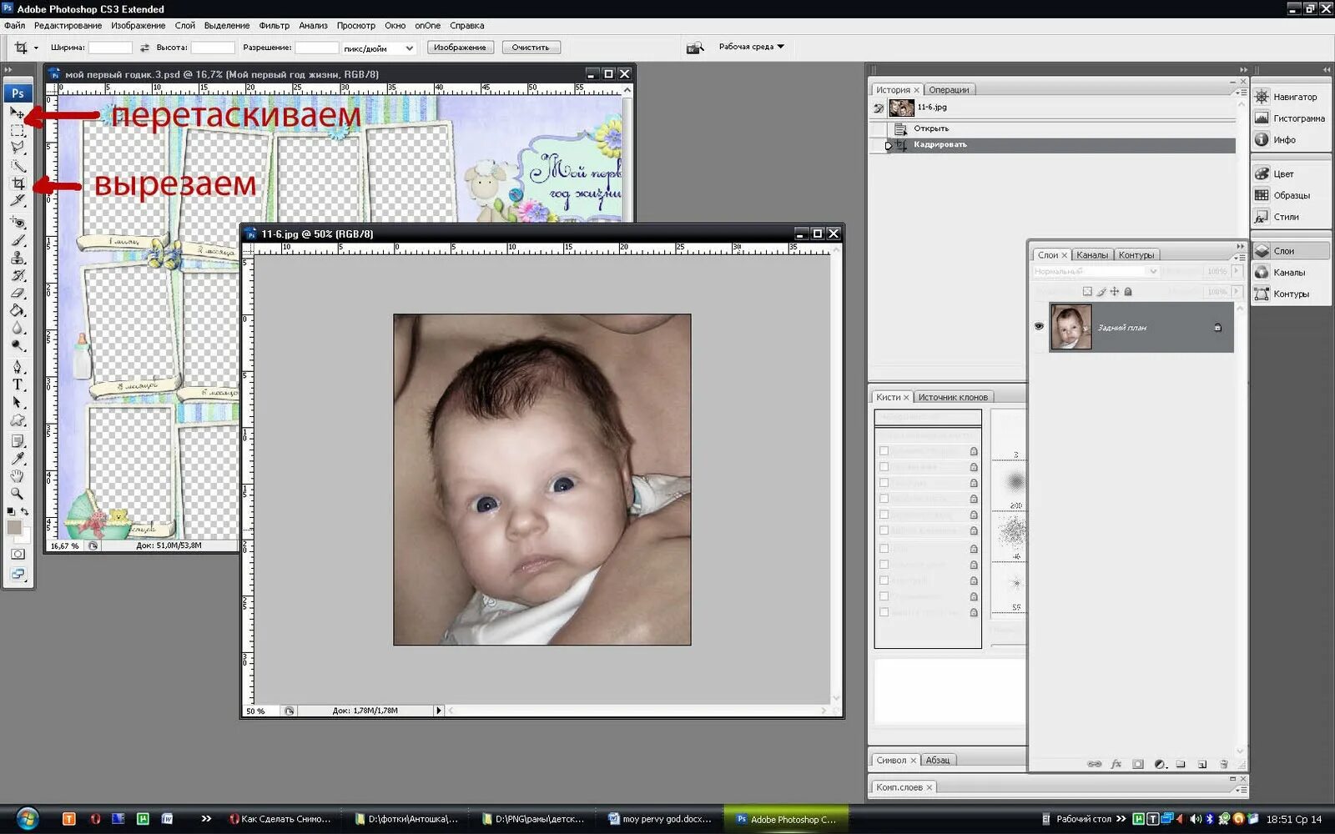This screenshot has width=1335, height=834.
Task: Click the Очистить button
Action: [x=531, y=48]
